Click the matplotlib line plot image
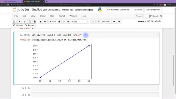Image resolution: width=176 pixels, height=99 pixels. tap(62, 63)
